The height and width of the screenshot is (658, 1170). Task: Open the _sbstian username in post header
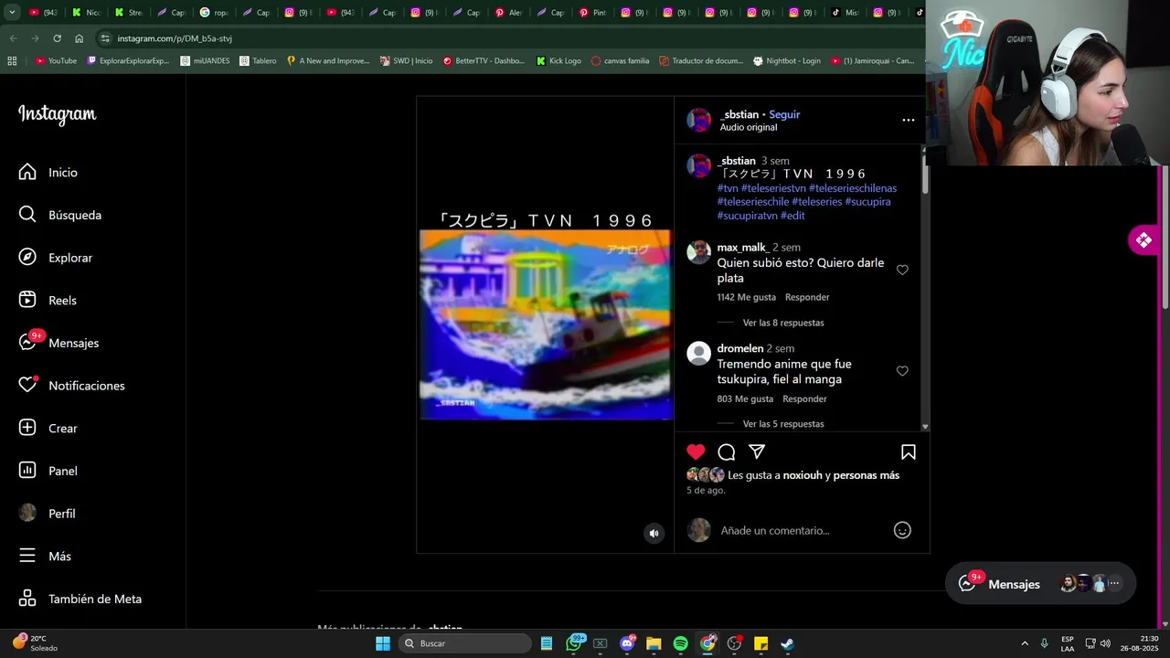point(739,114)
